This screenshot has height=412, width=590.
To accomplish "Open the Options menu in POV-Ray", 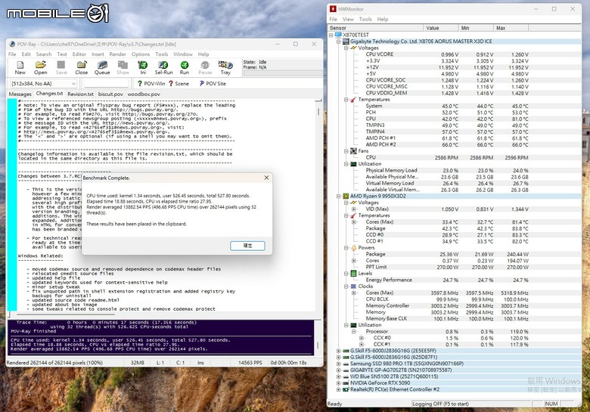I will point(141,54).
